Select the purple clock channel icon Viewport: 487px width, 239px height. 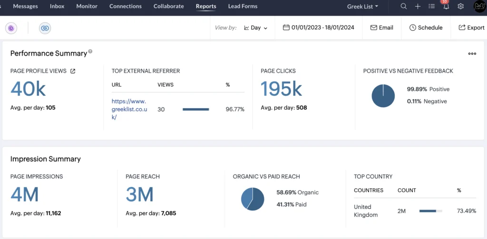click(x=11, y=28)
